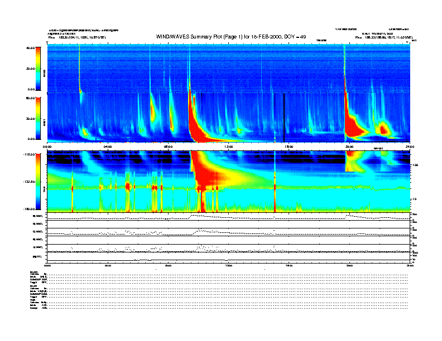Click the 30.00 RAD1 scale label
Viewport: 442px width, 341px height.
coord(30,119)
